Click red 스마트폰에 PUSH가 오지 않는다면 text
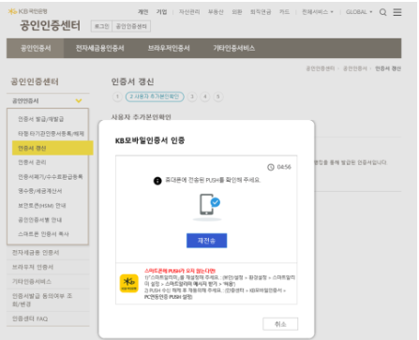Screen dimensions: 419x340 [x=180, y=271]
